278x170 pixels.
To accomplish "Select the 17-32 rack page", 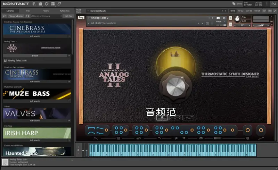I will (240, 11).
